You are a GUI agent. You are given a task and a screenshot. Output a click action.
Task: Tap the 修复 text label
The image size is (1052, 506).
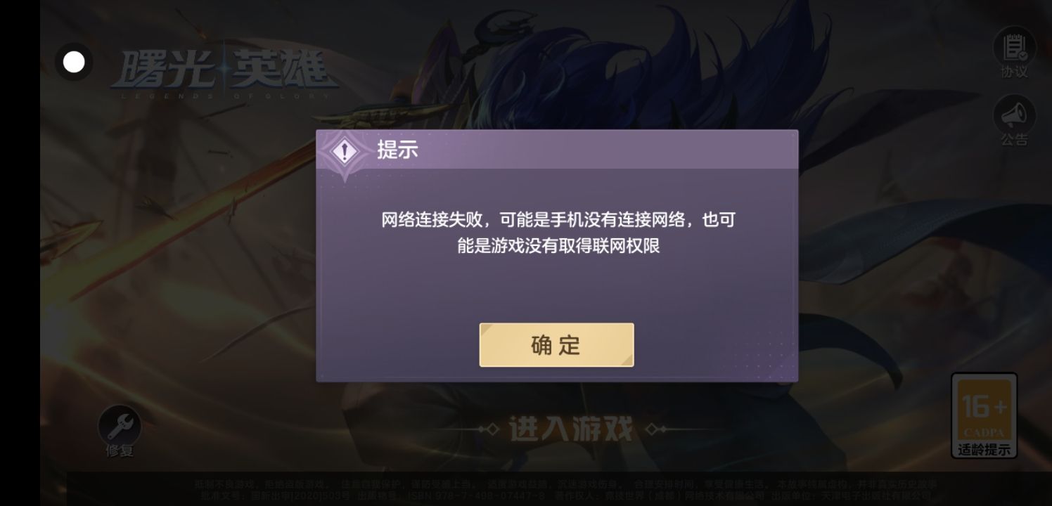tap(120, 451)
